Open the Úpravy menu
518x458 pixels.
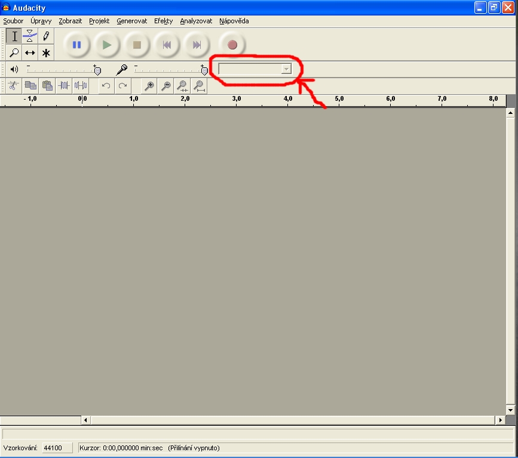tap(41, 21)
